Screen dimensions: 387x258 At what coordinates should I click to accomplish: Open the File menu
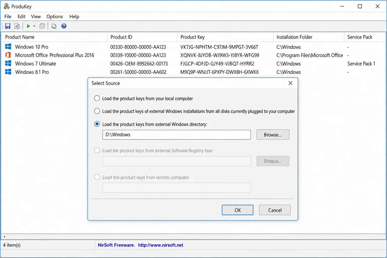pos(8,16)
